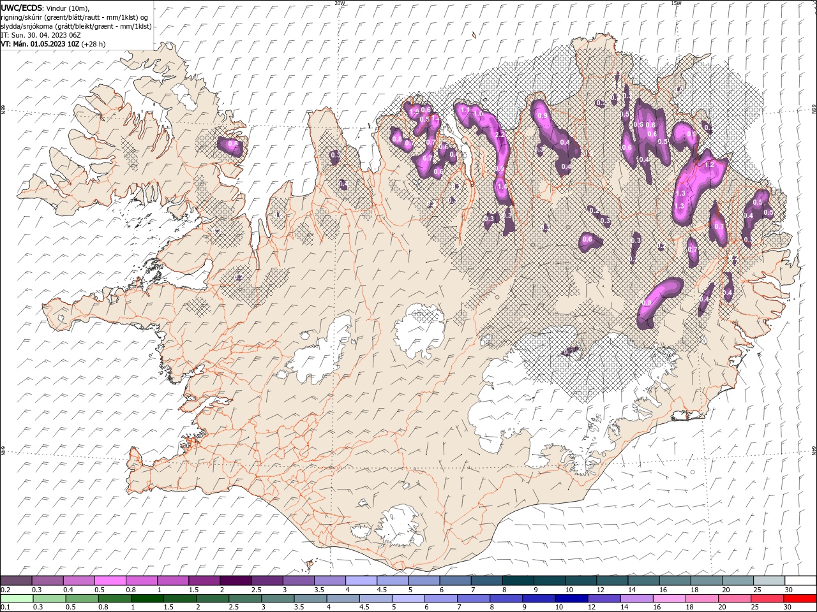Click the bright pink upper legend swatch for 0.5–0.8
Image resolution: width=817 pixels, height=612 pixels.
tap(110, 581)
